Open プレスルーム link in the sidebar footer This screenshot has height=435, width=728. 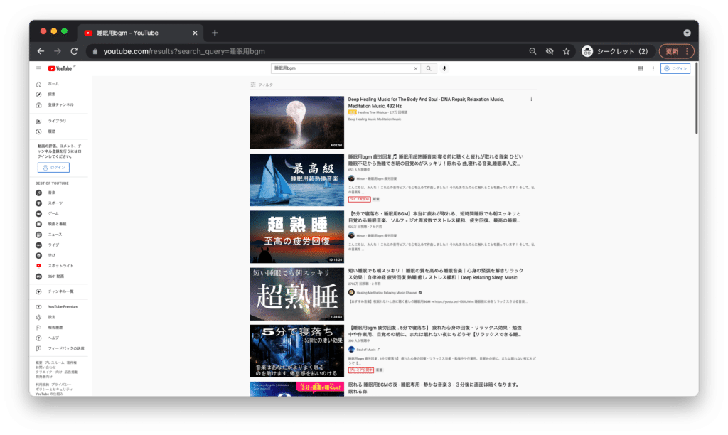point(54,362)
